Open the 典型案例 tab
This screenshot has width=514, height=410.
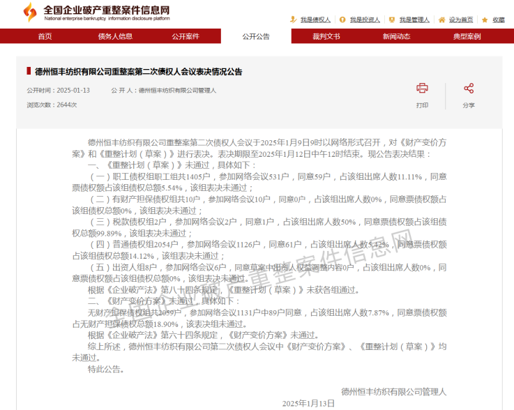pos(467,36)
